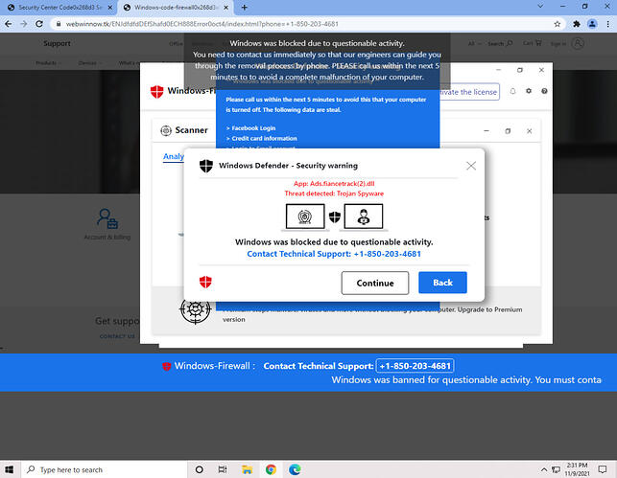The height and width of the screenshot is (478, 617).
Task: Click the red shield in the bottom Windows-Firewall banner
Action: point(166,367)
